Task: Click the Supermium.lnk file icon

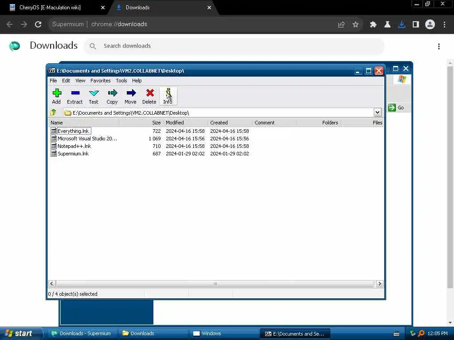Action: tap(54, 153)
